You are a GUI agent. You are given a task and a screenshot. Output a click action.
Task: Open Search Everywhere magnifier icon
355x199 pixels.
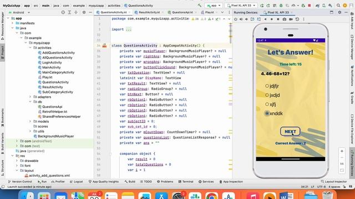[338, 6]
